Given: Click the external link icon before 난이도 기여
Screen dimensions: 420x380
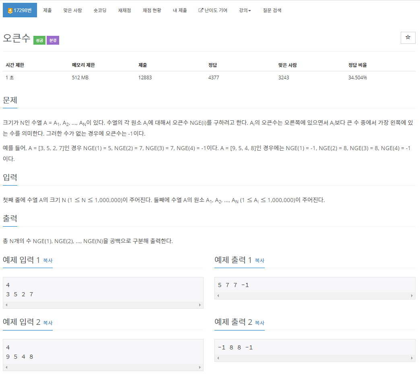Looking at the screenshot, I should coord(200,10).
